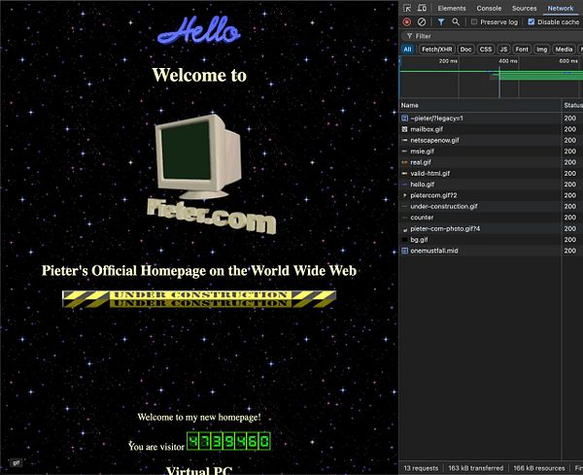The width and height of the screenshot is (583, 475).
Task: Open the Console tab
Action: (x=489, y=8)
